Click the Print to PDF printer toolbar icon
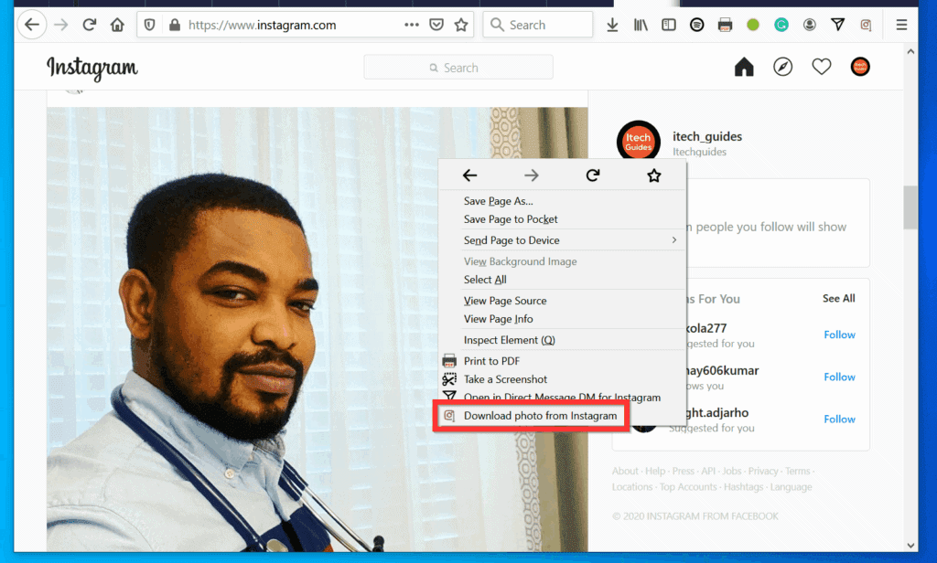The width and height of the screenshot is (937, 563). 725,25
